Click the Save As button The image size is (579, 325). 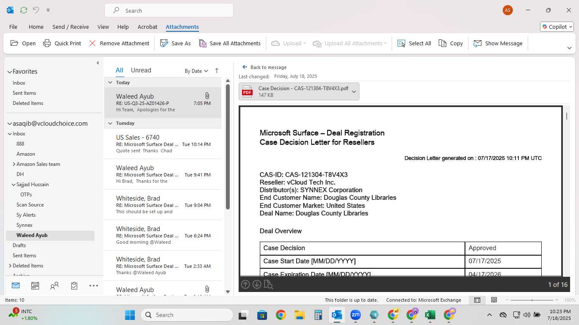click(175, 43)
